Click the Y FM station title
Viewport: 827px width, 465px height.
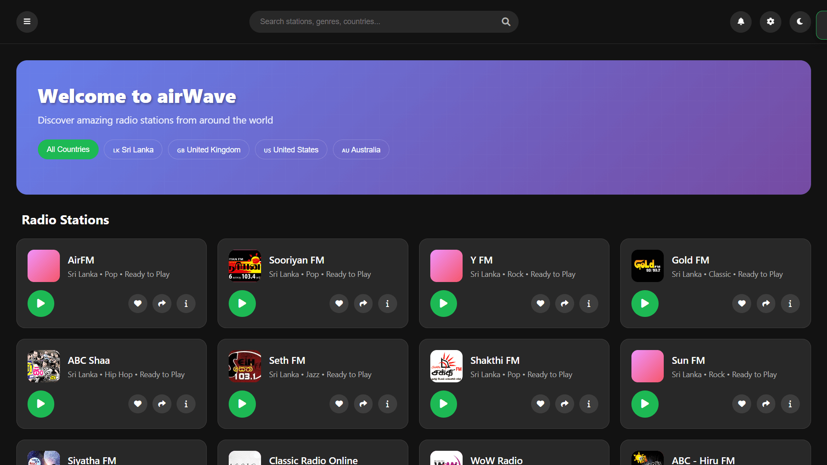481,260
